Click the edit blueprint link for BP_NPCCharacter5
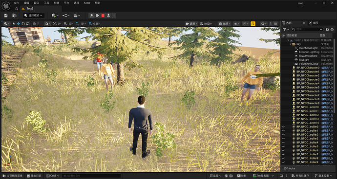 (x=327, y=88)
